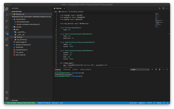Click the Dev Container remote indicator

[x=20, y=103]
